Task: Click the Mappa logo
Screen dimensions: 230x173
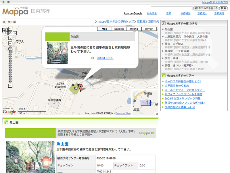Action: [x=15, y=12]
